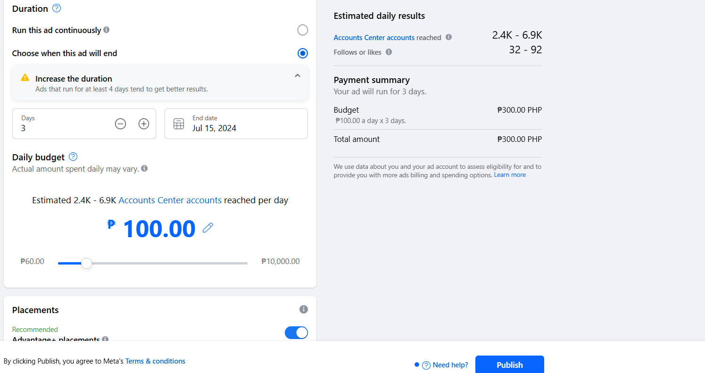The height and width of the screenshot is (373, 705).
Task: Decrease days with the minus button
Action: click(x=121, y=124)
